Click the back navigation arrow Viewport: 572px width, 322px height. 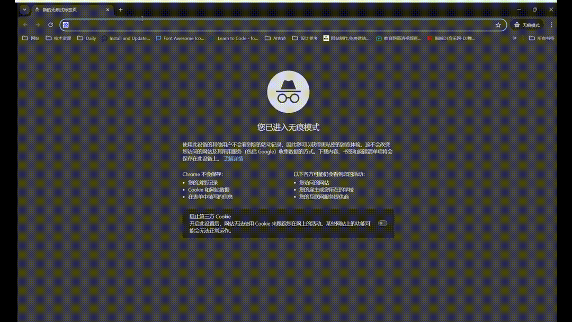coord(25,25)
